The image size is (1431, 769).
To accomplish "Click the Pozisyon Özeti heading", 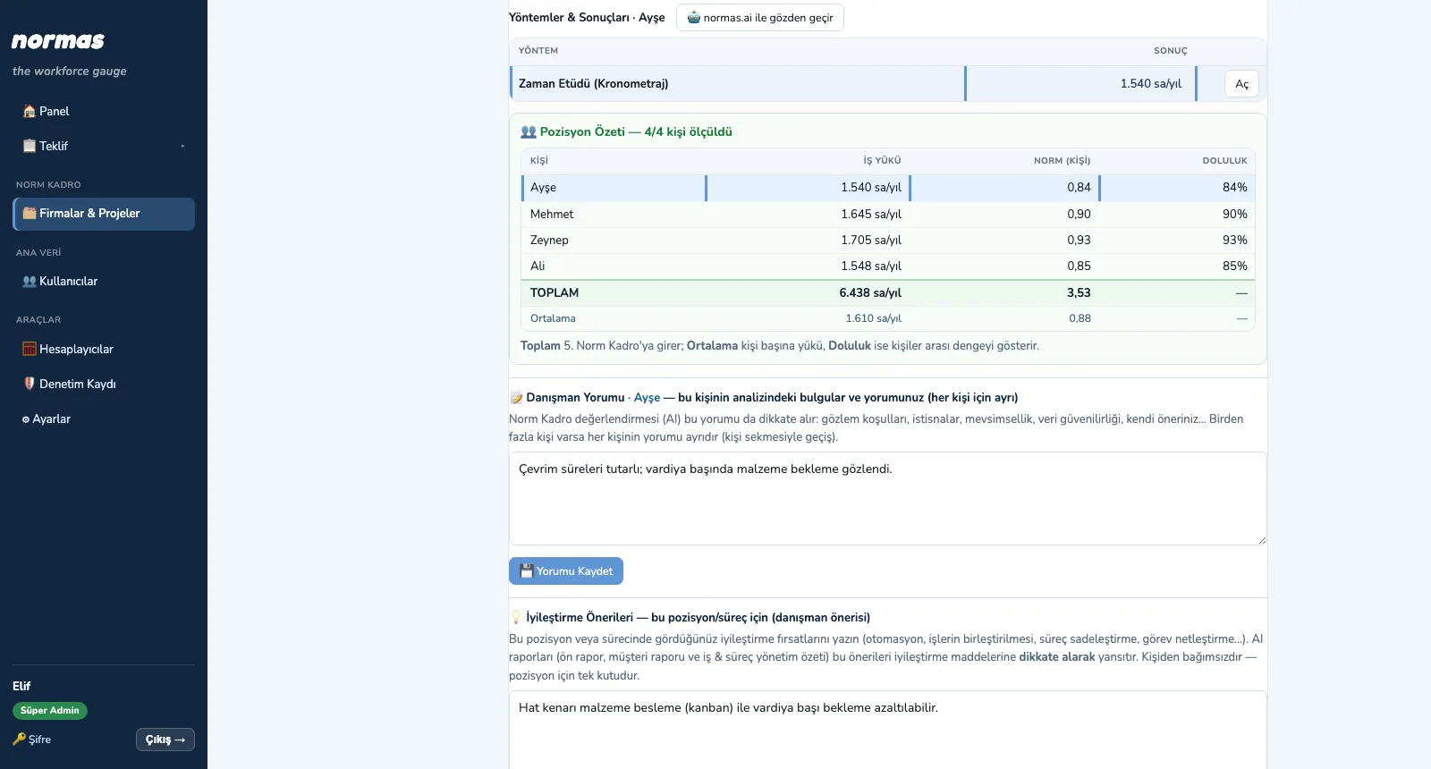I will coord(626,131).
